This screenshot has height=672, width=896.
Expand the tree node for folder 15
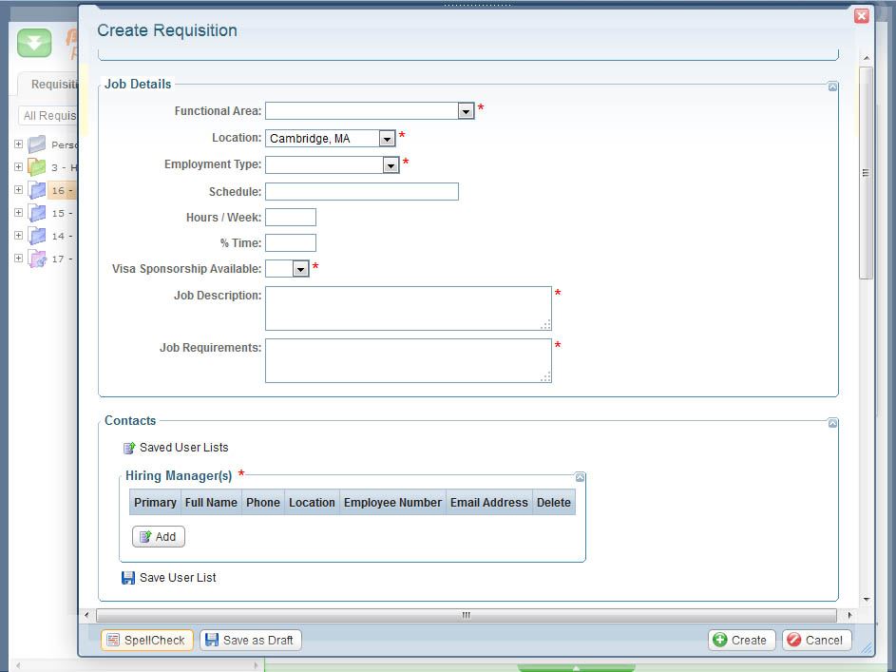point(18,213)
